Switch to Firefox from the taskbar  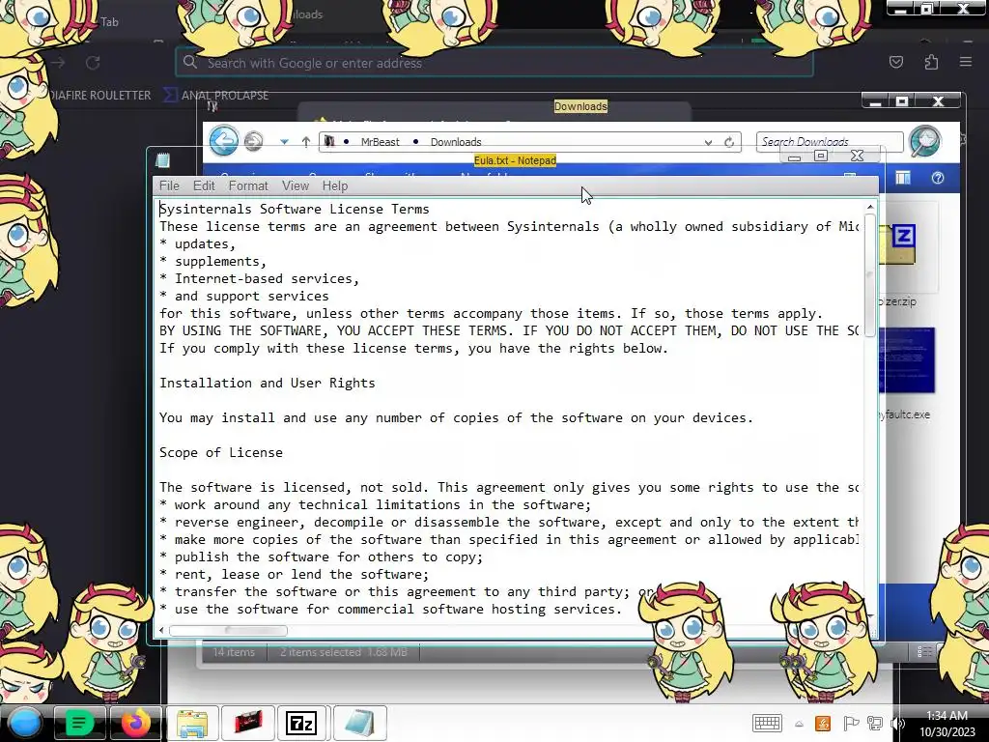(x=135, y=723)
